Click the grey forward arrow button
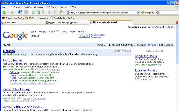Image resolution: width=179 pixels, height=111 pixels. click(x=12, y=12)
